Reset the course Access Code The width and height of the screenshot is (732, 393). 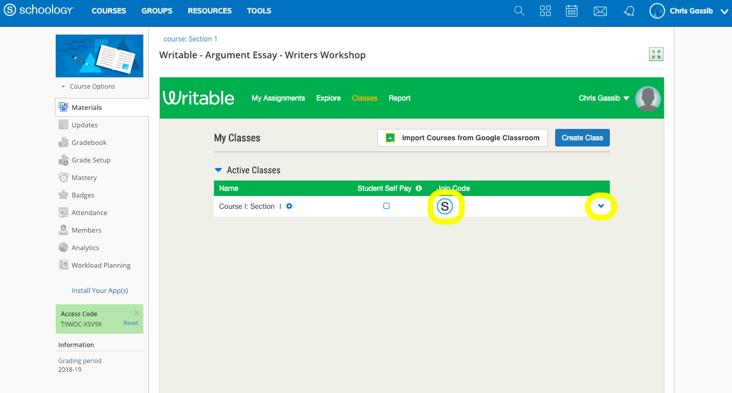130,322
